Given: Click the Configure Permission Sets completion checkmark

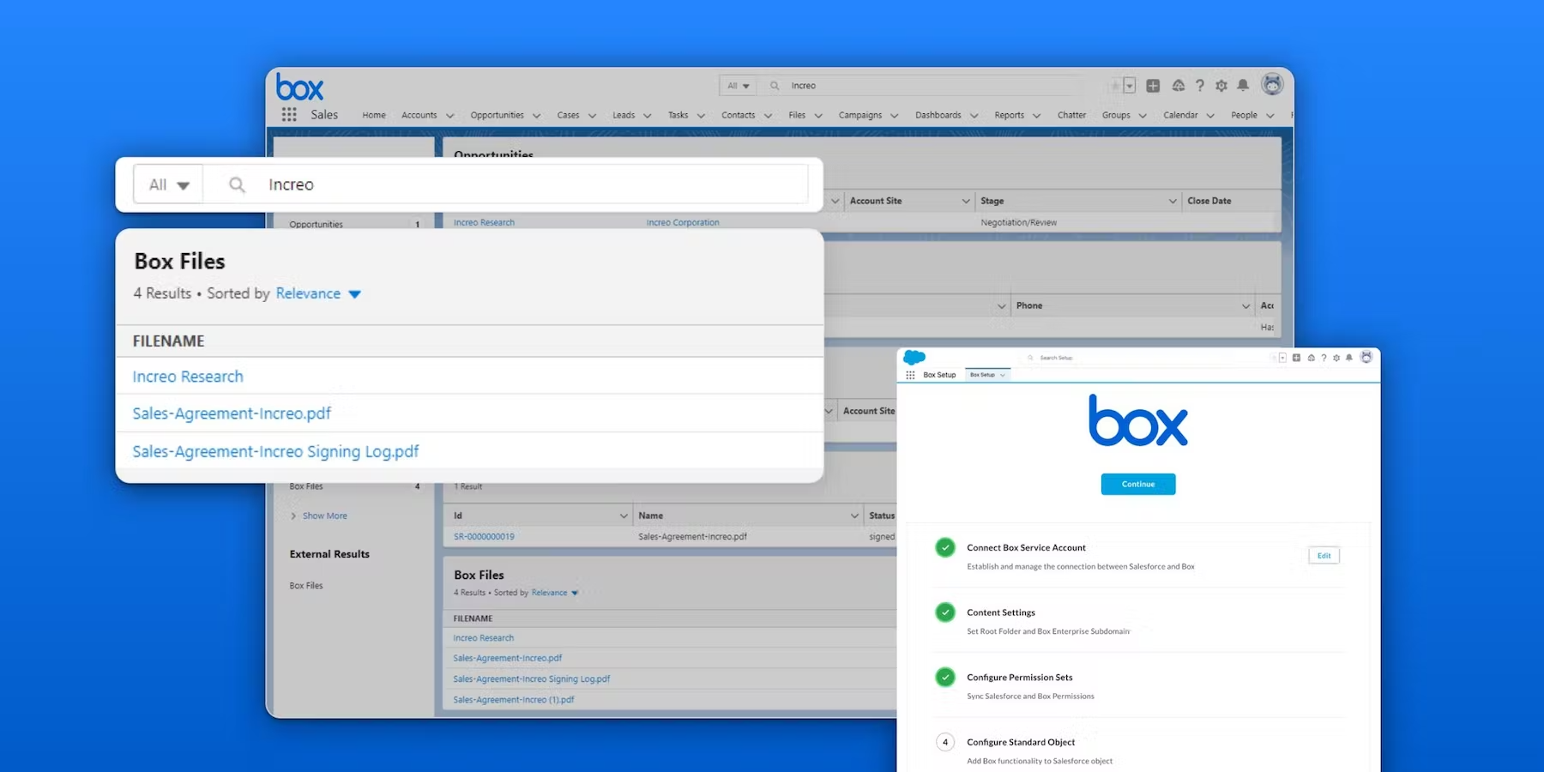Looking at the screenshot, I should (945, 678).
